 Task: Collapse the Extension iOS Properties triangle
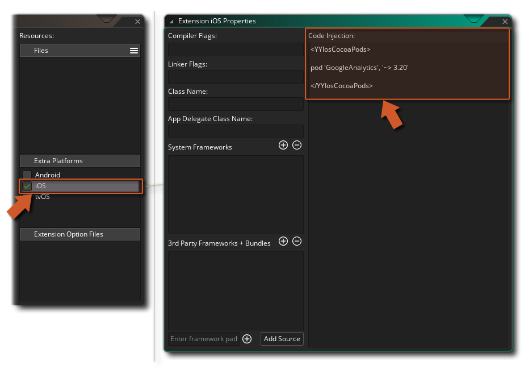pyautogui.click(x=171, y=22)
